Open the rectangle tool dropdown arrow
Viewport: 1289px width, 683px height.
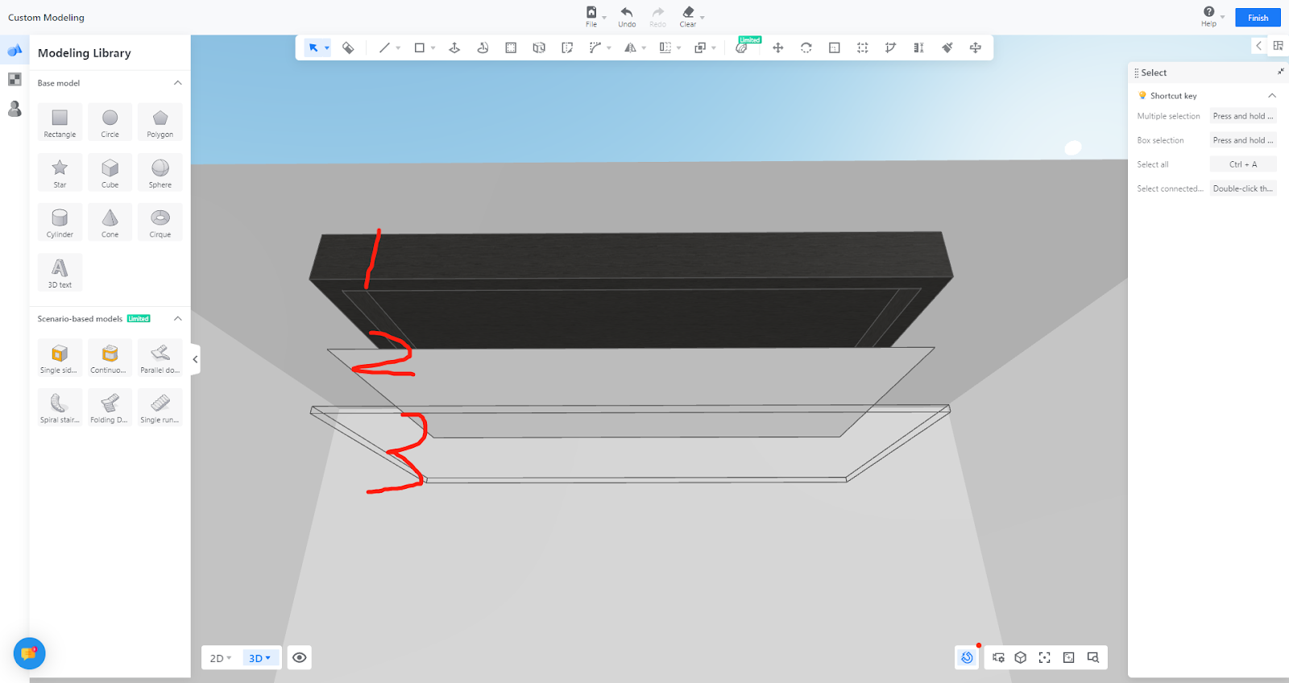(433, 48)
